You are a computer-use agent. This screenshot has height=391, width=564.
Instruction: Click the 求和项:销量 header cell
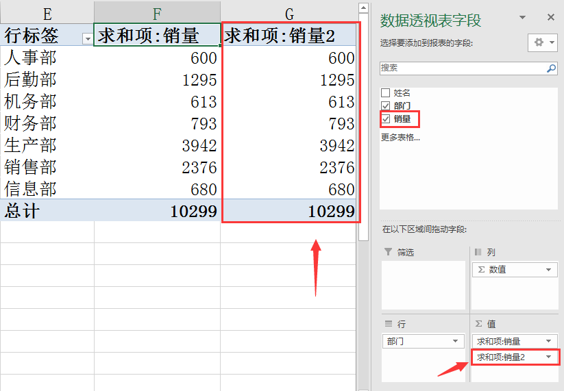point(157,35)
